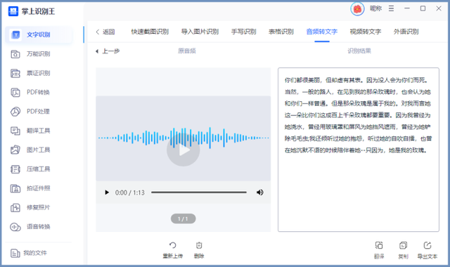Minimize the application window

coord(407,8)
